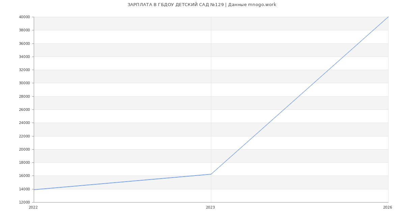Click the 20000 y-axis label
Image resolution: width=405 pixels, height=219 pixels.
pyautogui.click(x=25, y=149)
